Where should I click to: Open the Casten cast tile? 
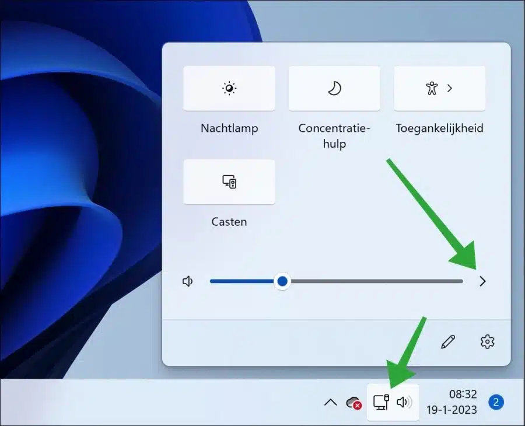click(x=229, y=182)
